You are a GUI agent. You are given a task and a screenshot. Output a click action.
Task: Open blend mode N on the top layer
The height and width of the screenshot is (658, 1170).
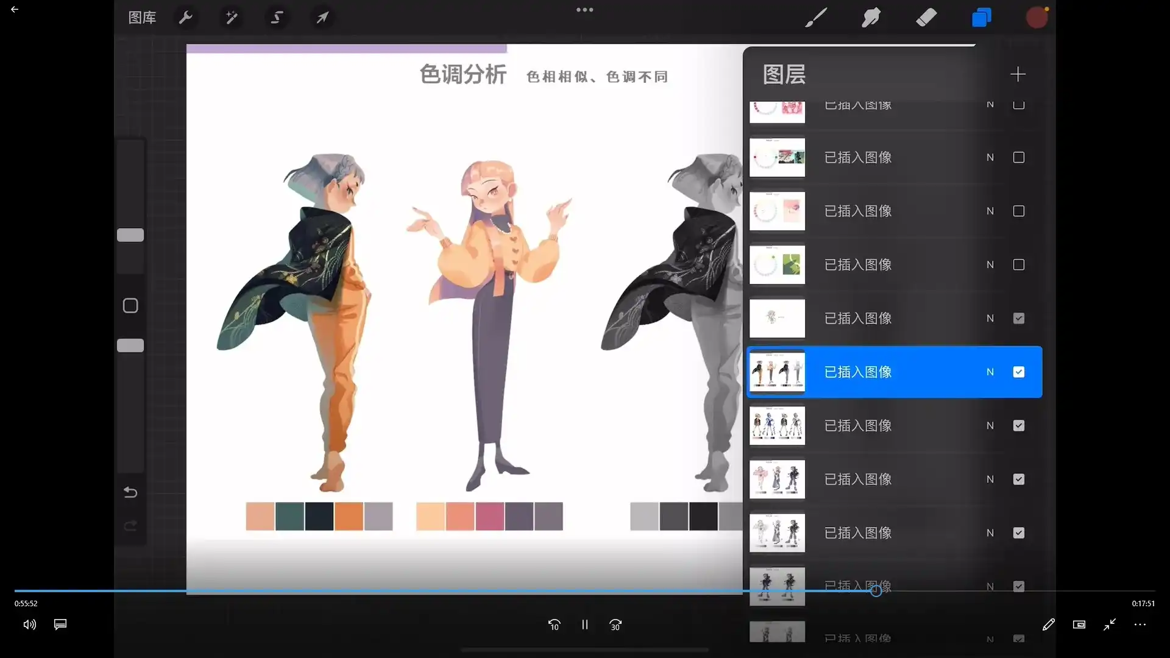coord(990,105)
